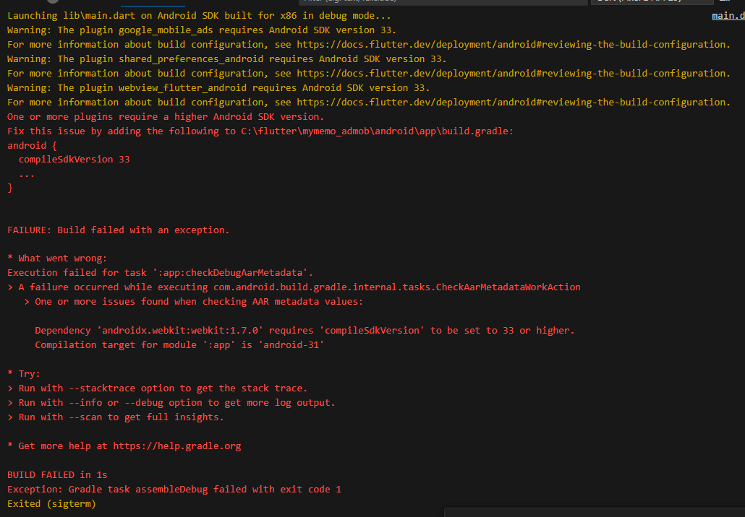Click the 'android {' line
The image size is (745, 517).
[x=32, y=146]
